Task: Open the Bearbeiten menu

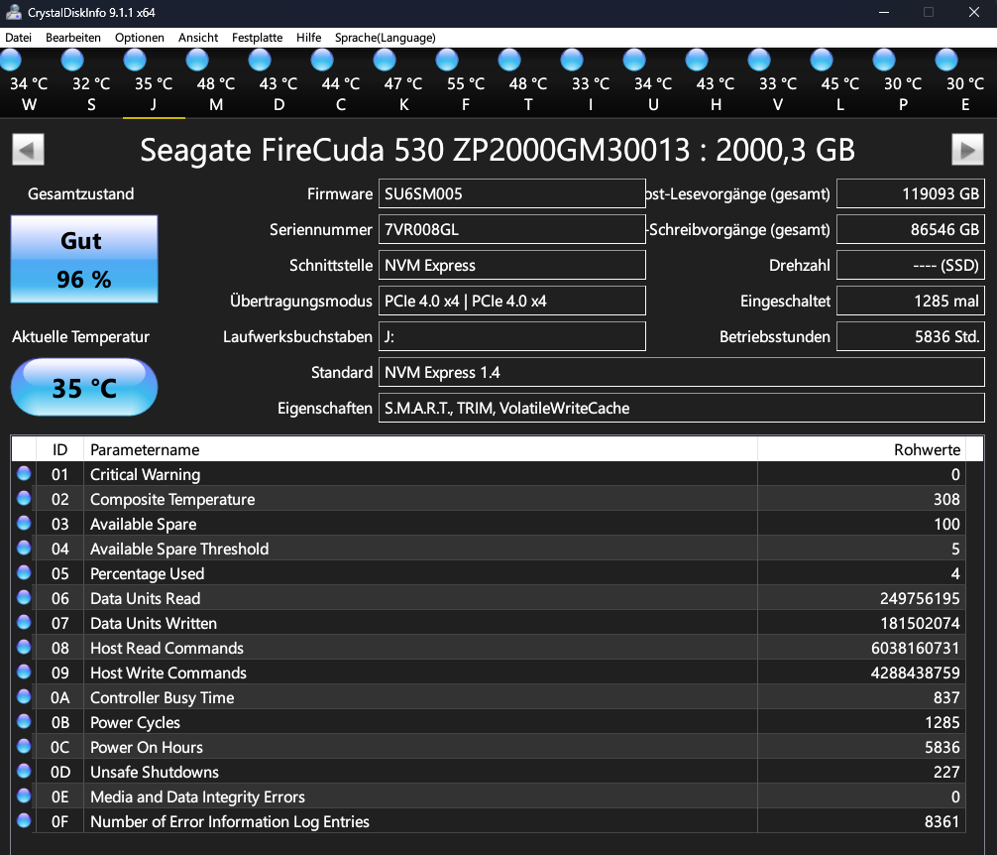Action: click(x=73, y=38)
